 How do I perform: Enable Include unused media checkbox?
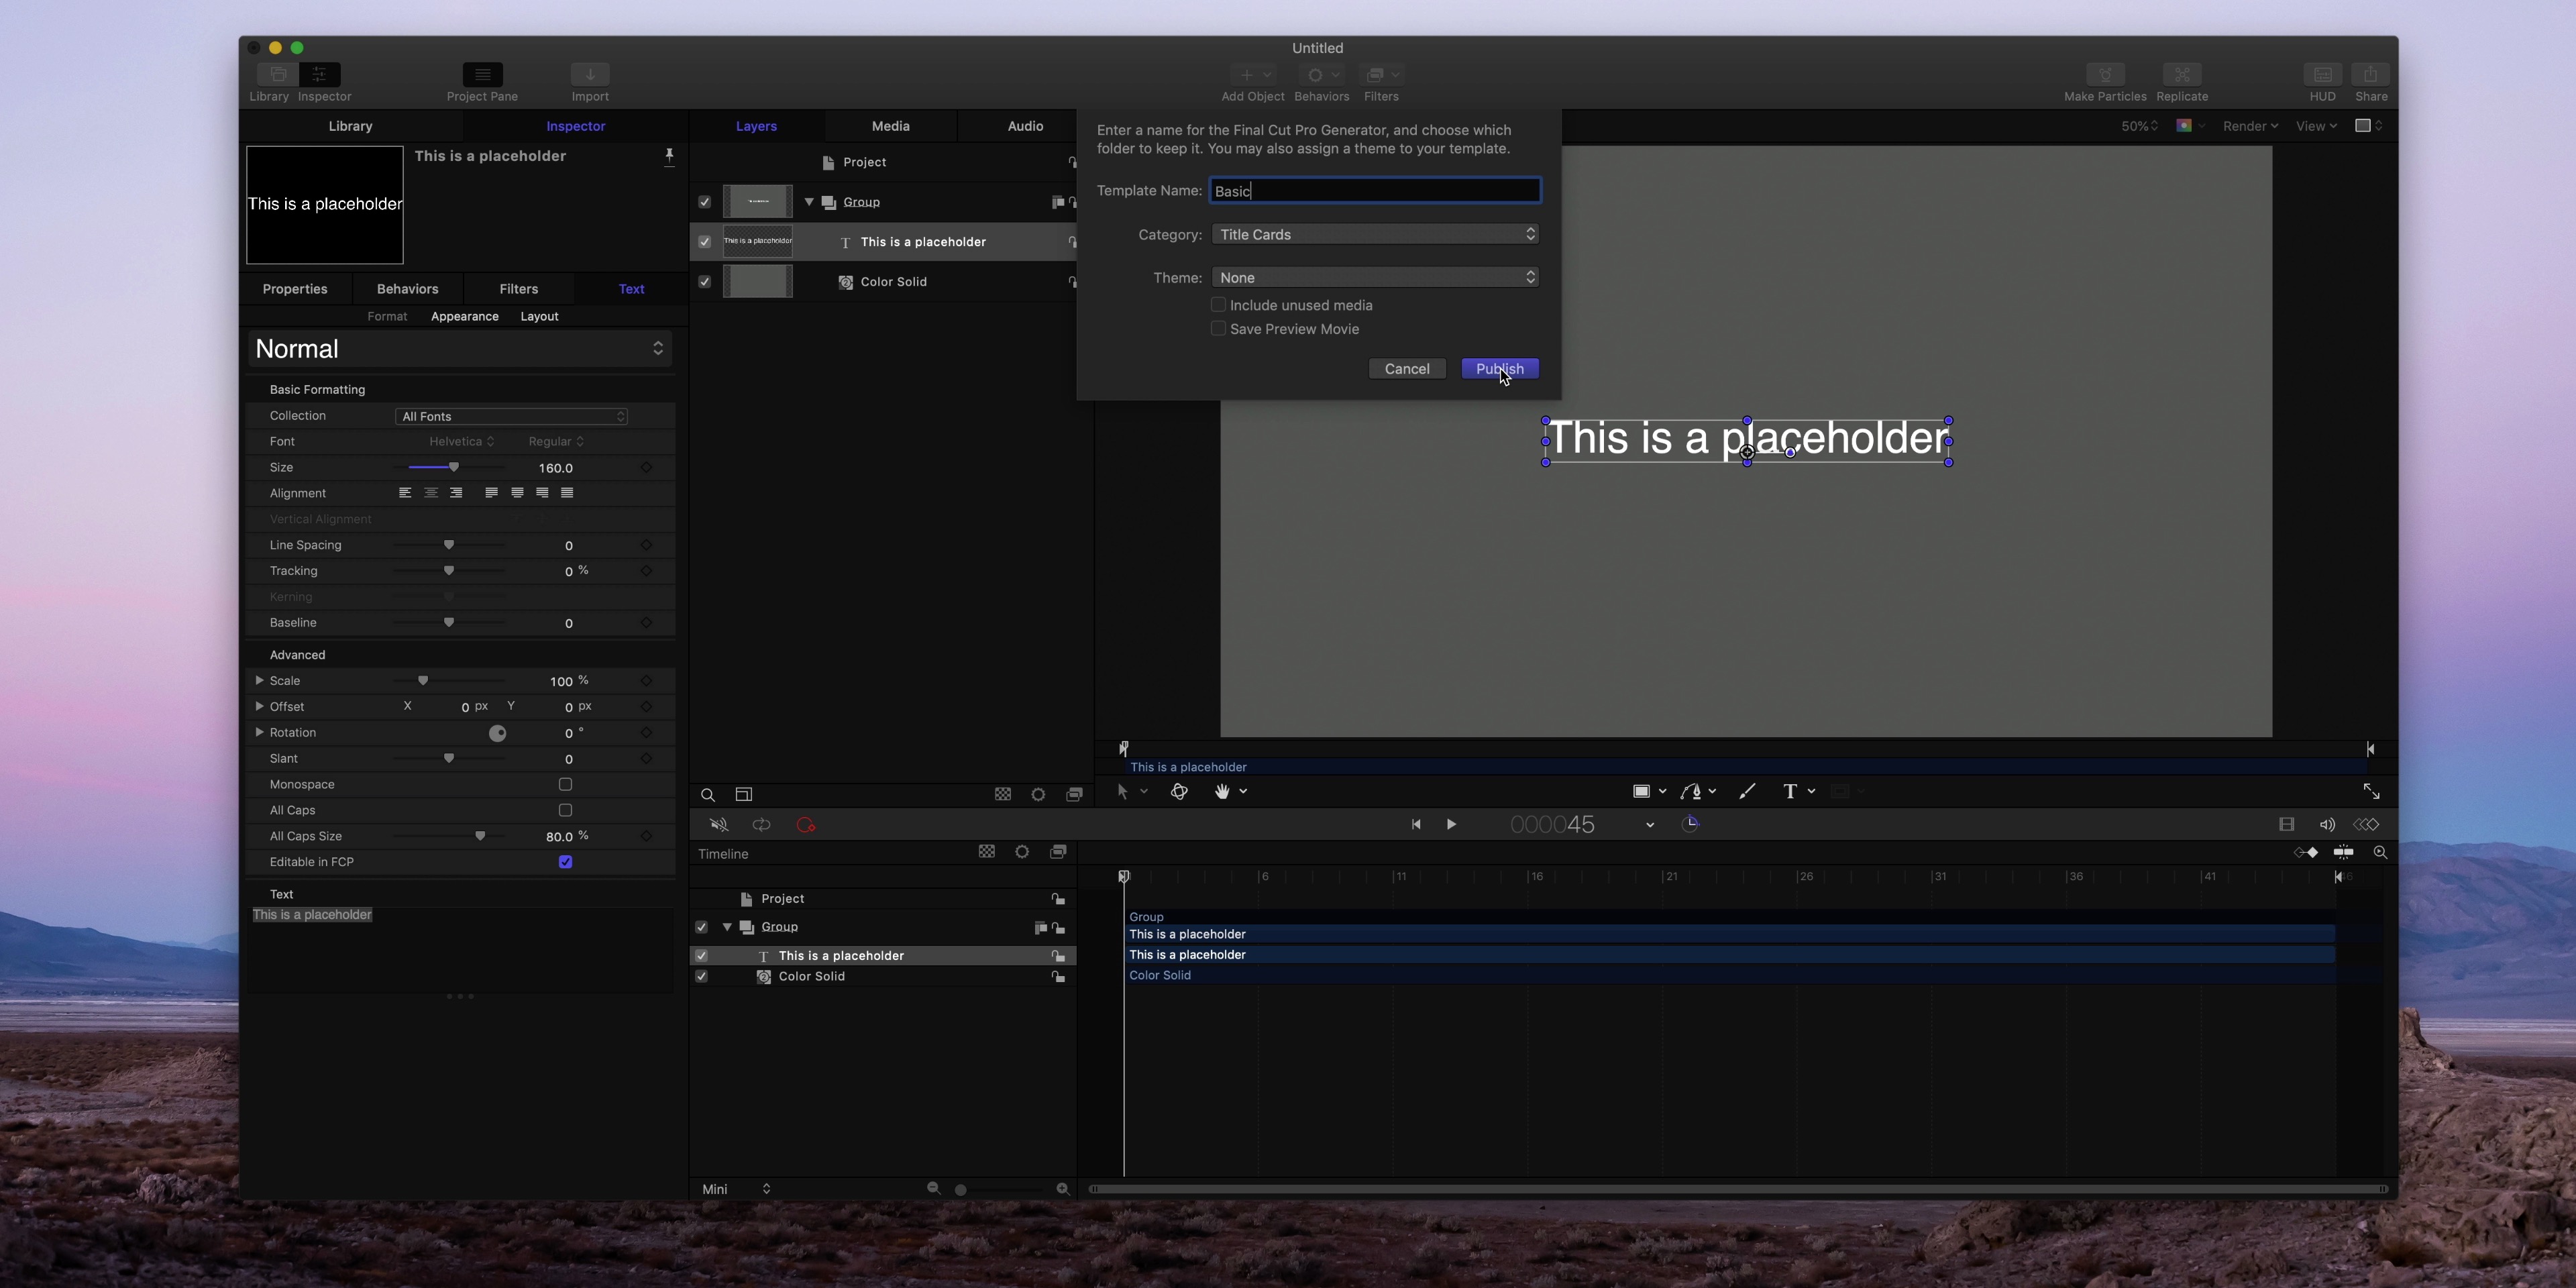[1218, 305]
